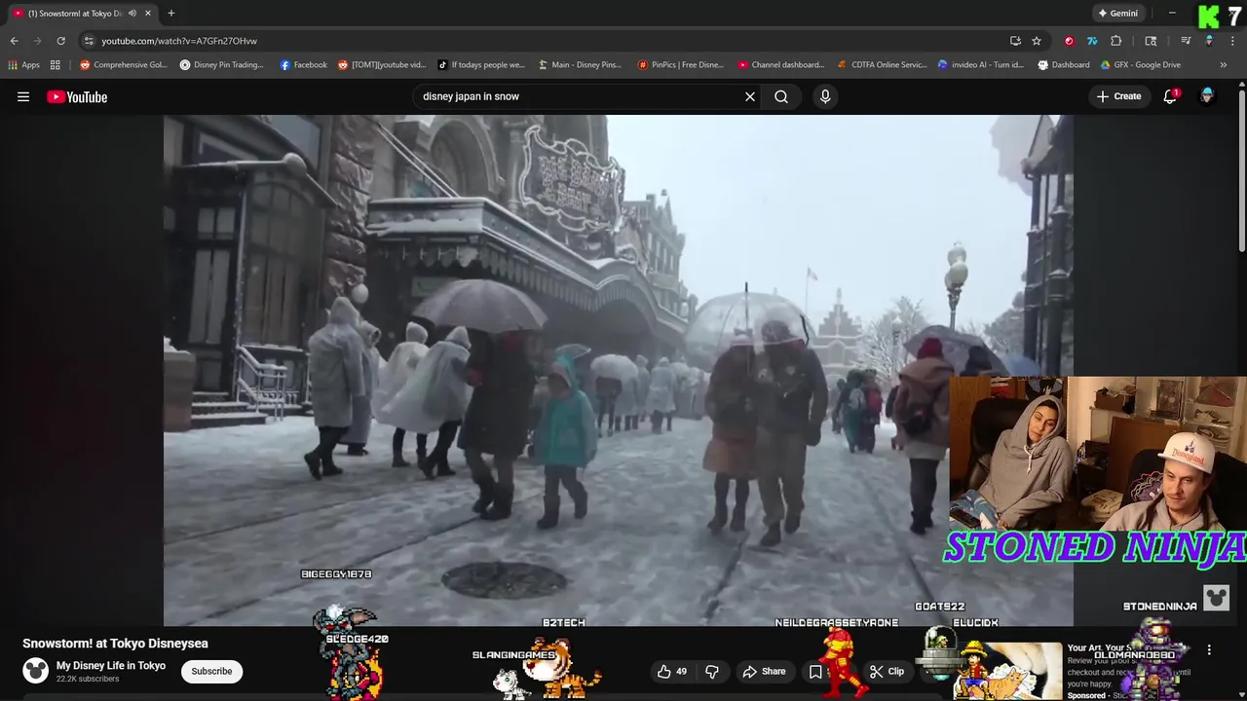Click the Mickey watermark icon on the video
This screenshot has width=1247, height=701.
click(x=1216, y=597)
